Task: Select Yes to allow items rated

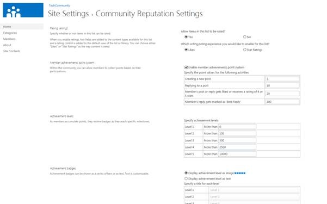Action: [186, 37]
